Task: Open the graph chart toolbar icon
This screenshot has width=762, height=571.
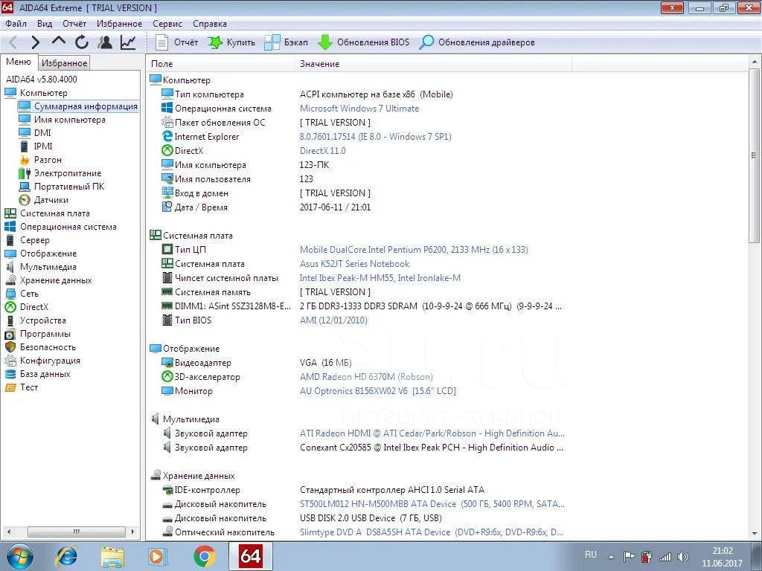Action: [x=128, y=42]
